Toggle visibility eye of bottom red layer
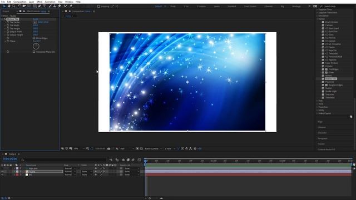Viewport: 356px width, 200px height. (2, 175)
